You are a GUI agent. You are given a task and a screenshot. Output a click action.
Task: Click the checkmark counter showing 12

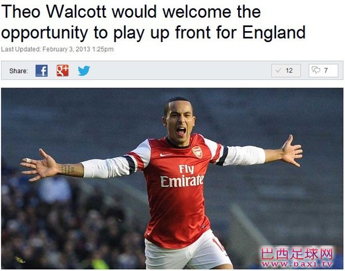(x=286, y=70)
